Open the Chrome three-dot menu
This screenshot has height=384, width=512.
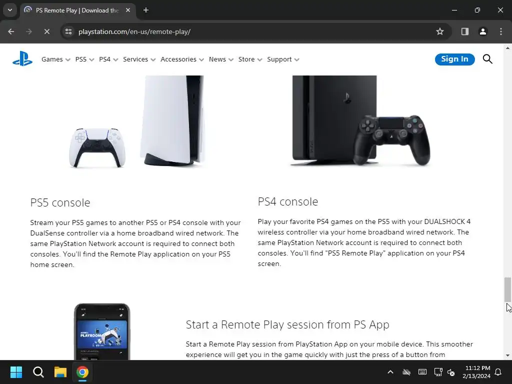pyautogui.click(x=501, y=31)
